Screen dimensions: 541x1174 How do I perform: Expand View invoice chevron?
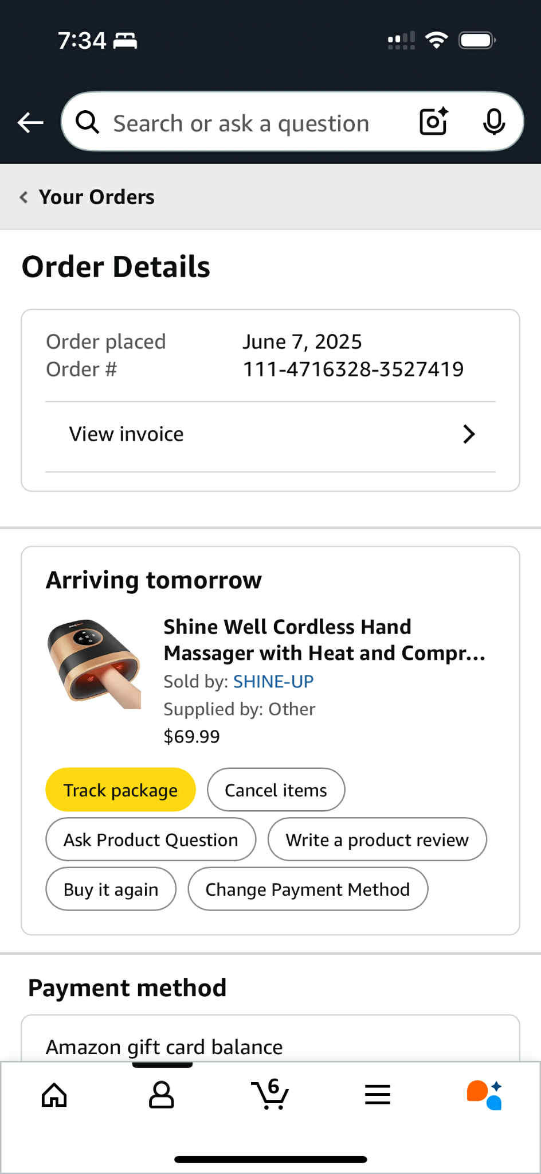[469, 434]
